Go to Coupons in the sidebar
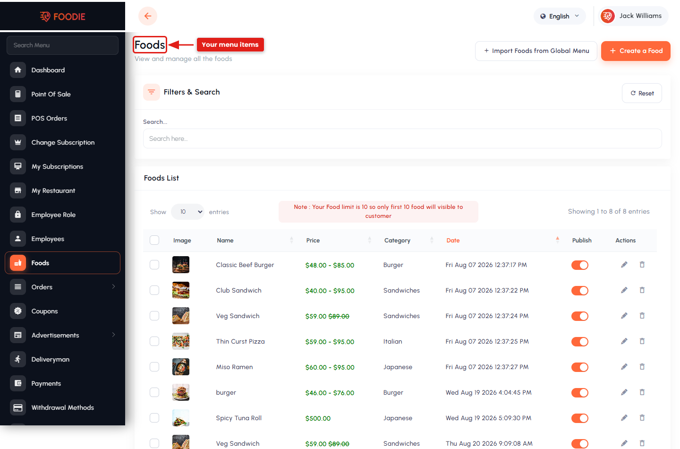Screen dimensions: 680x449 pyautogui.click(x=62, y=311)
